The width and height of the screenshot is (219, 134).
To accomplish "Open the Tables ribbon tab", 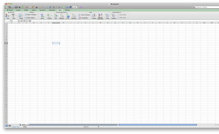I will click(x=26, y=10).
